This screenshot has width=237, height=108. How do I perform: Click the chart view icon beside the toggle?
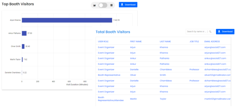click(x=95, y=5)
